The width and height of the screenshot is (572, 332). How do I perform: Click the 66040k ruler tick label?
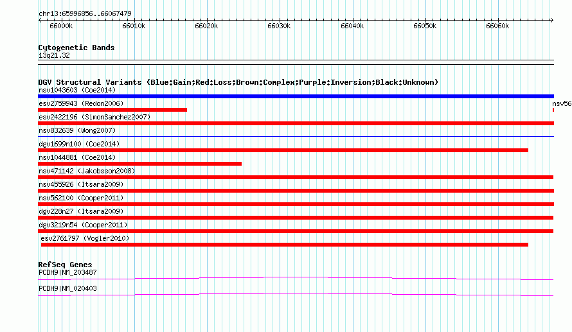pyautogui.click(x=352, y=26)
